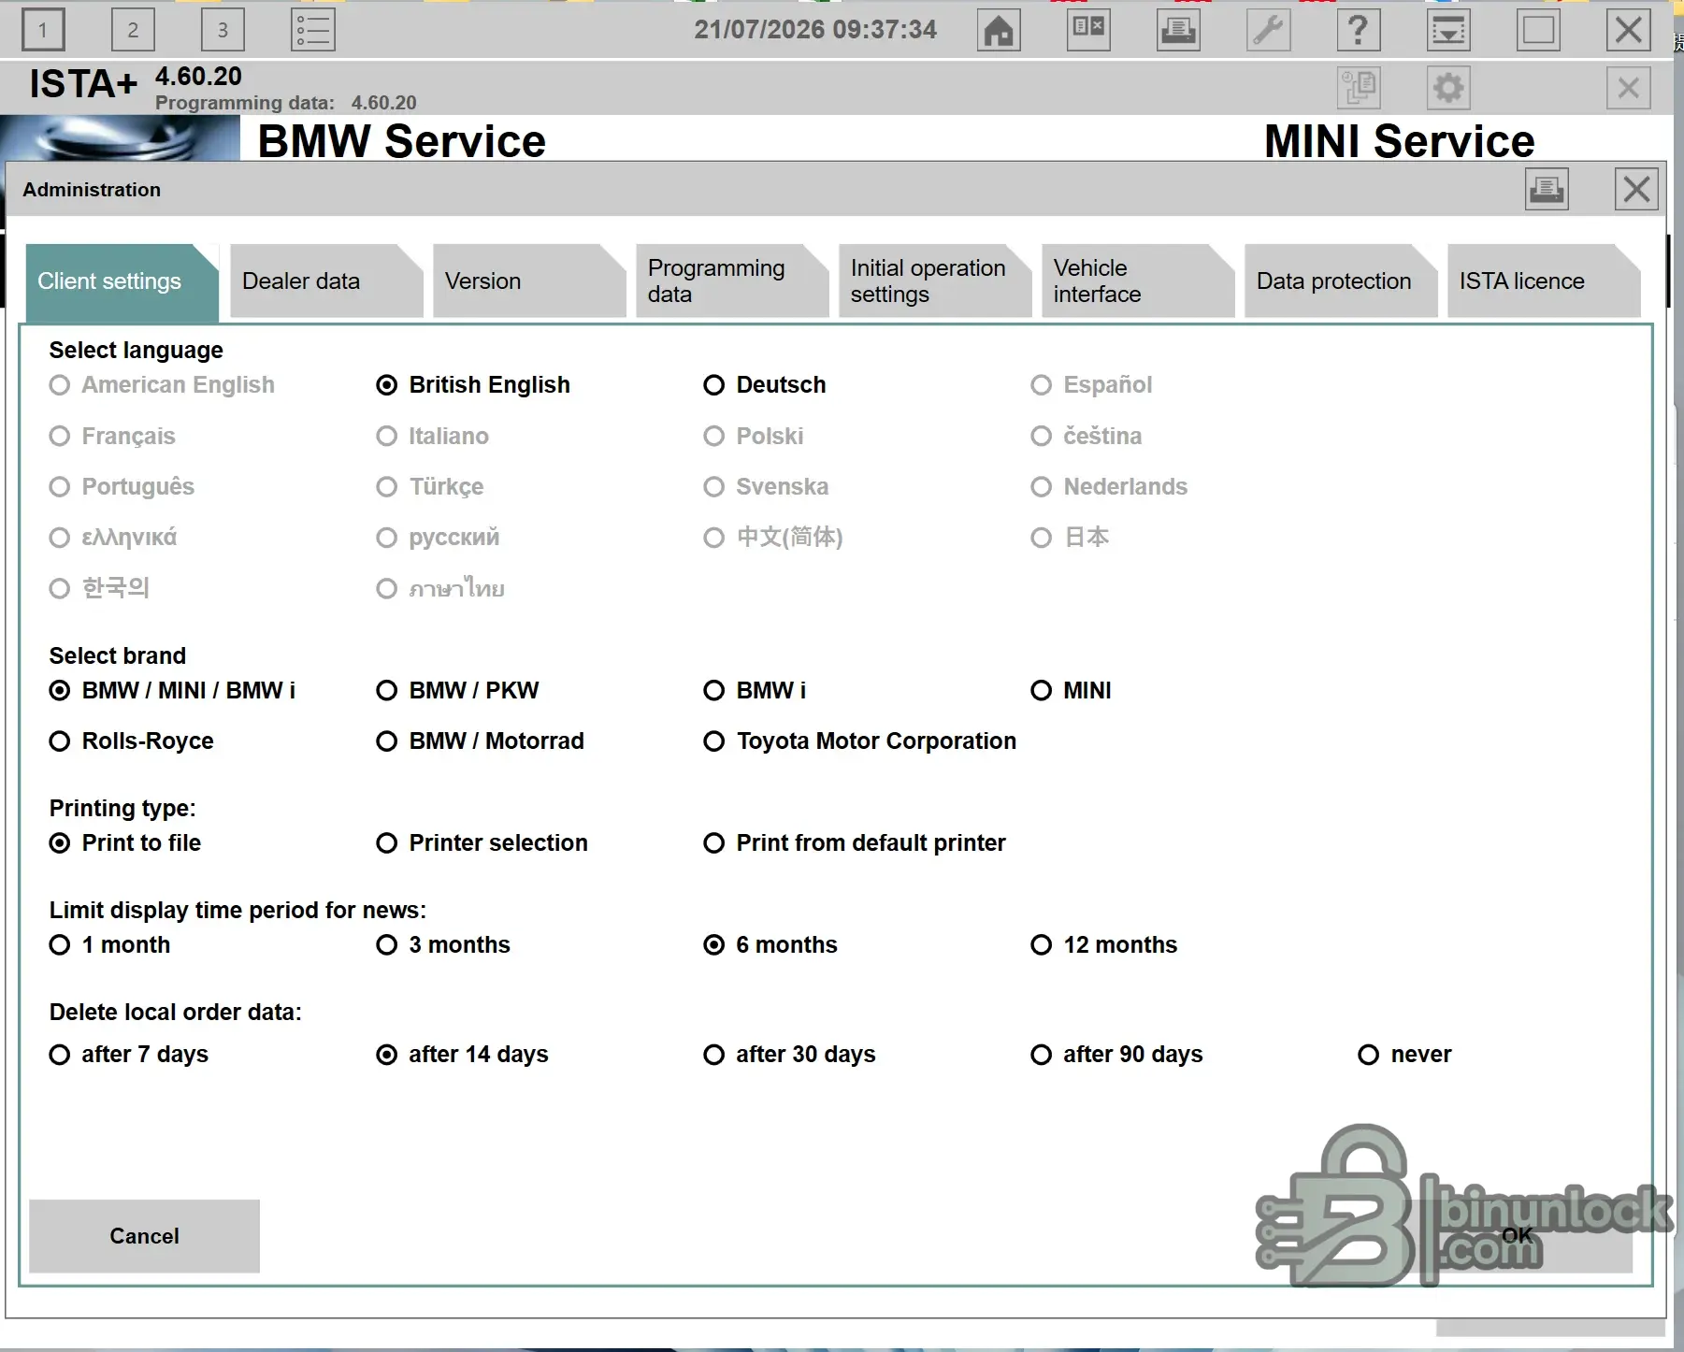Switch to the Dealer data tab
The height and width of the screenshot is (1352, 1684).
tap(326, 281)
